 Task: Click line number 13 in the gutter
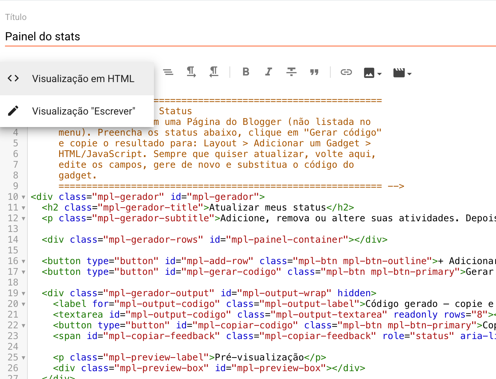(13, 229)
